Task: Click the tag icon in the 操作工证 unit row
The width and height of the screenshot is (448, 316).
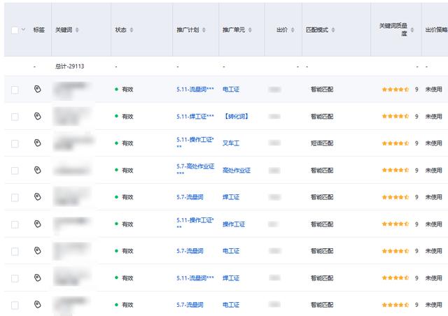Action: pyautogui.click(x=37, y=224)
